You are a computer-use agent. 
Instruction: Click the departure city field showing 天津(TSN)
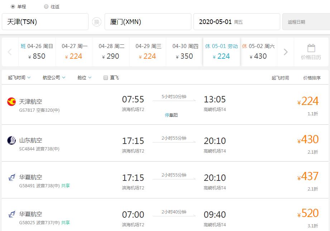pos(45,22)
